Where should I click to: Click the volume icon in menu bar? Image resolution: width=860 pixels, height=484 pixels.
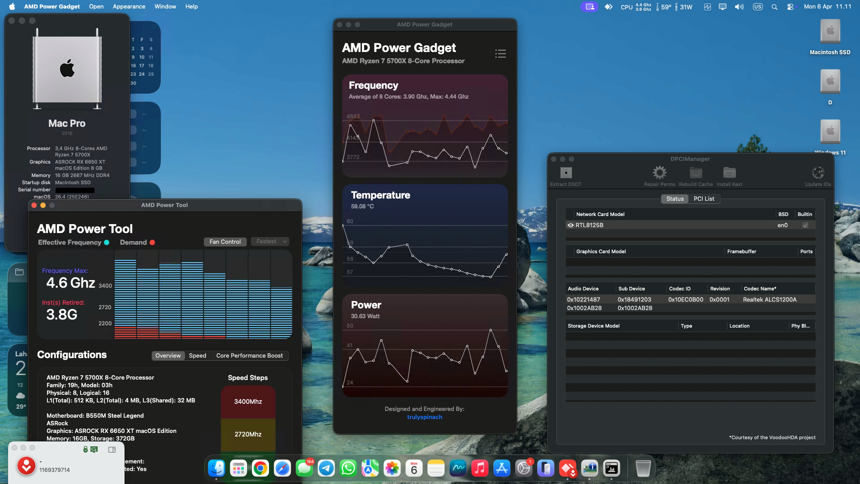pos(739,7)
